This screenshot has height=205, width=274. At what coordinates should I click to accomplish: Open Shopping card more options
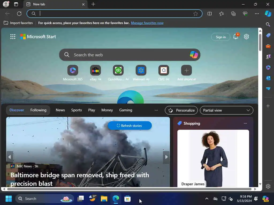pyautogui.click(x=245, y=123)
